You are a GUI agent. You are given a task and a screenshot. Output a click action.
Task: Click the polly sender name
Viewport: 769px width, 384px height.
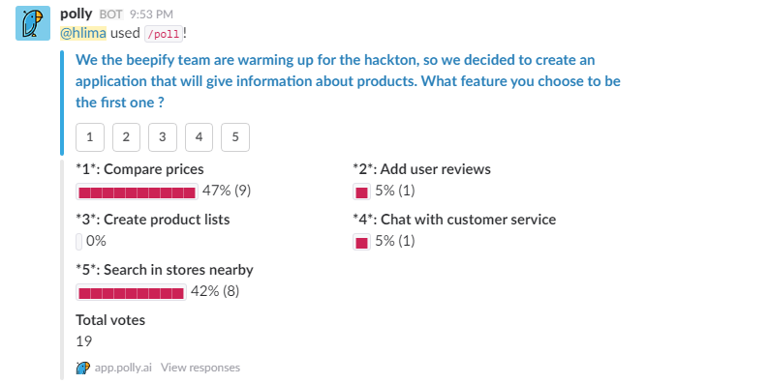pos(76,14)
